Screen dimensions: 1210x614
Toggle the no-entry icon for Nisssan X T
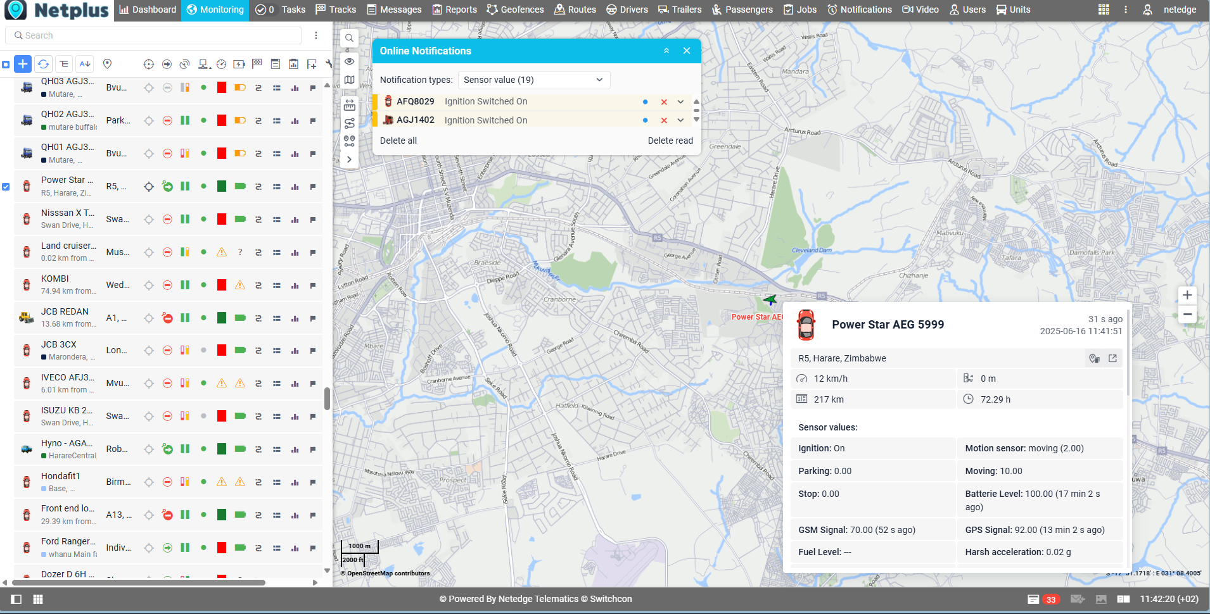(x=167, y=220)
